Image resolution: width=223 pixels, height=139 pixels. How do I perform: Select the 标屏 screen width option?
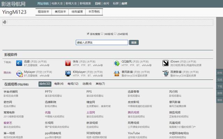(116, 3)
